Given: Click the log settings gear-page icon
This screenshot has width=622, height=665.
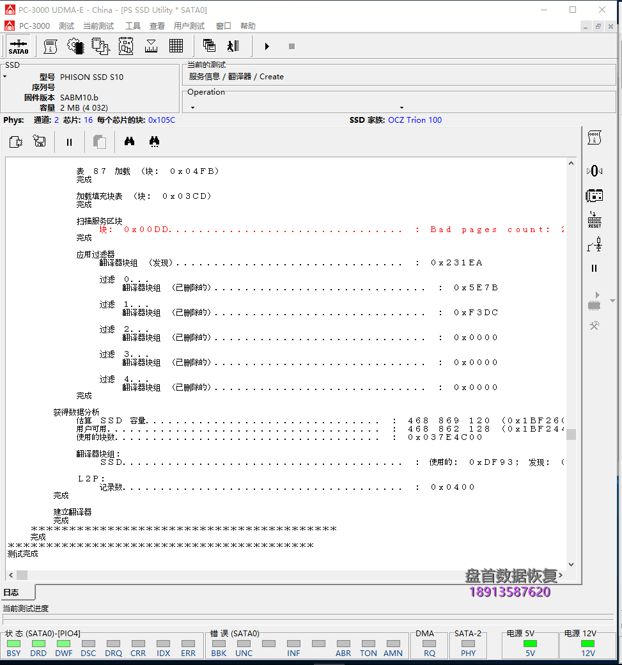Looking at the screenshot, I should tap(16, 142).
